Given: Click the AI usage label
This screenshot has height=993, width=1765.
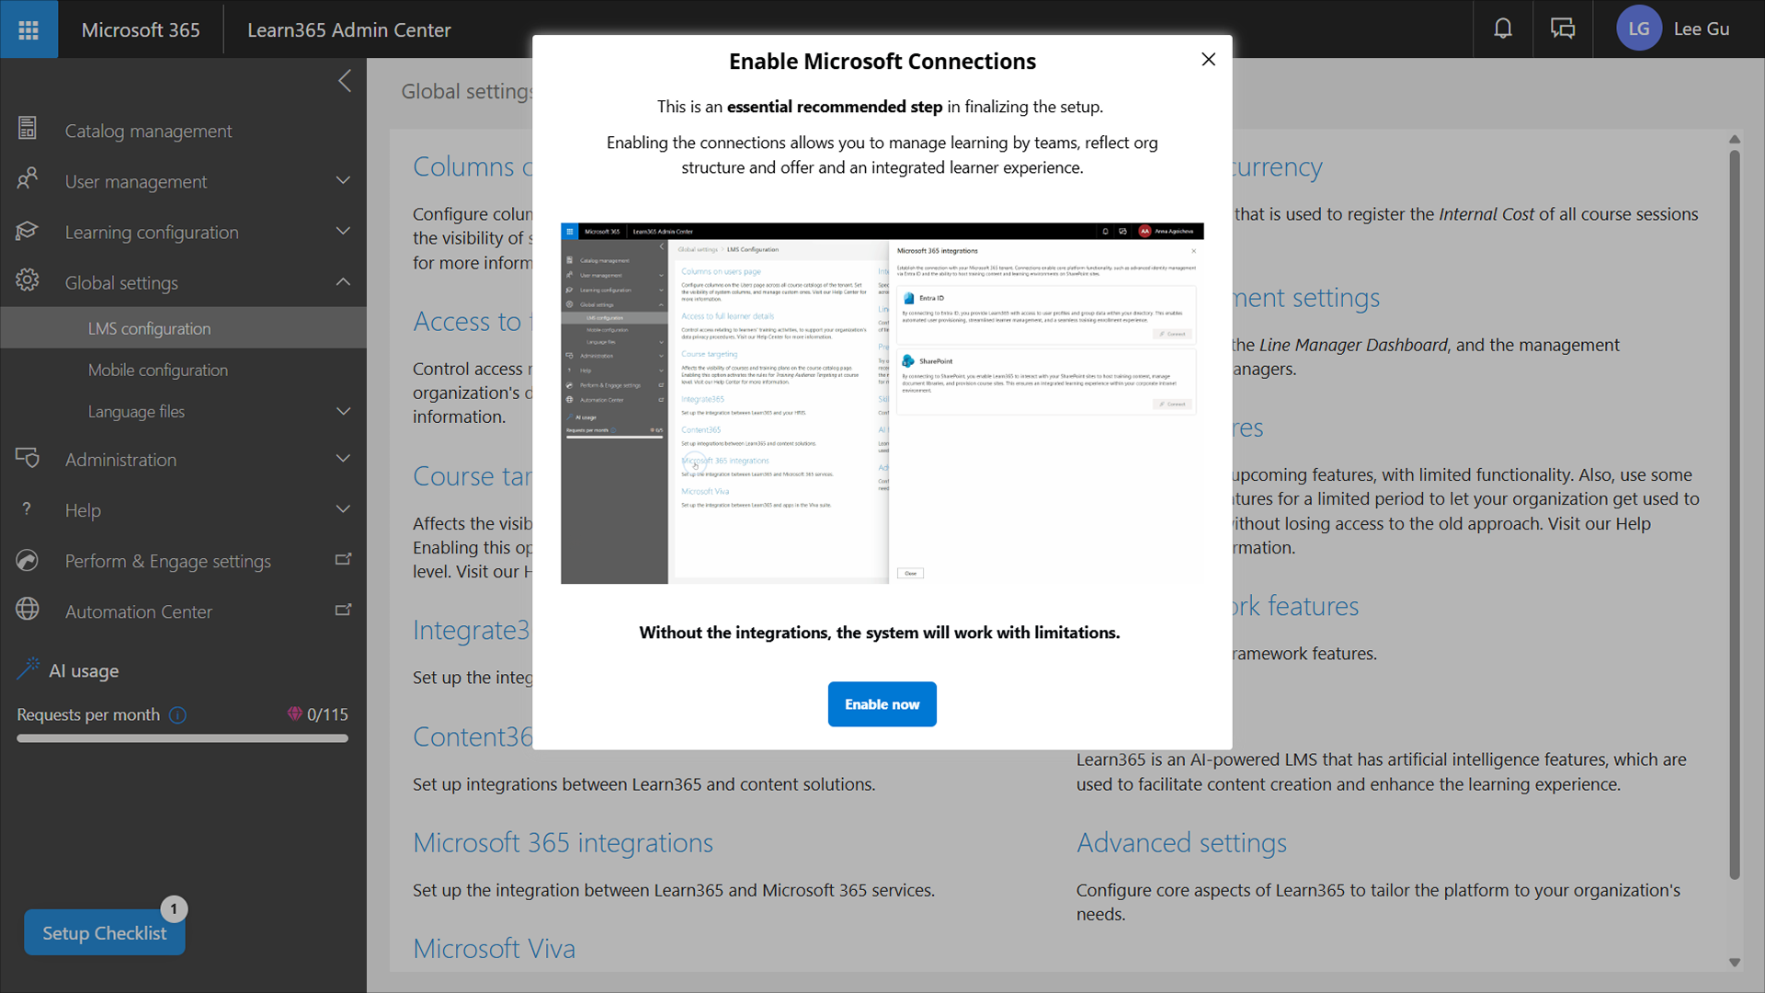Looking at the screenshot, I should [84, 670].
